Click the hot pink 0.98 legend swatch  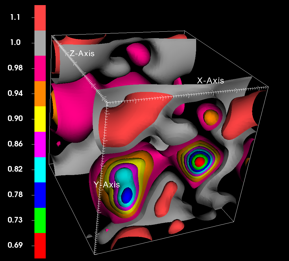(40, 68)
